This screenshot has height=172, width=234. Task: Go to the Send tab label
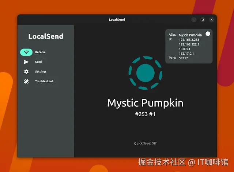coord(38,62)
